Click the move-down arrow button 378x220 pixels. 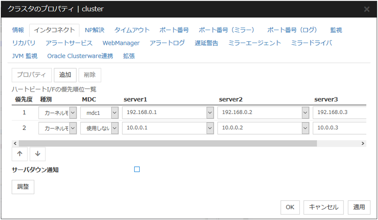(x=38, y=154)
